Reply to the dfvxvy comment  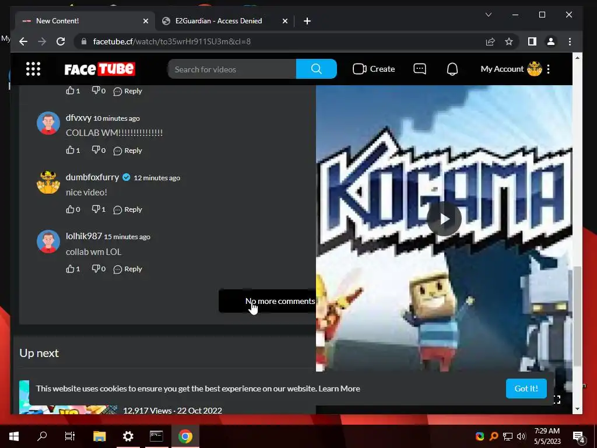(x=128, y=150)
